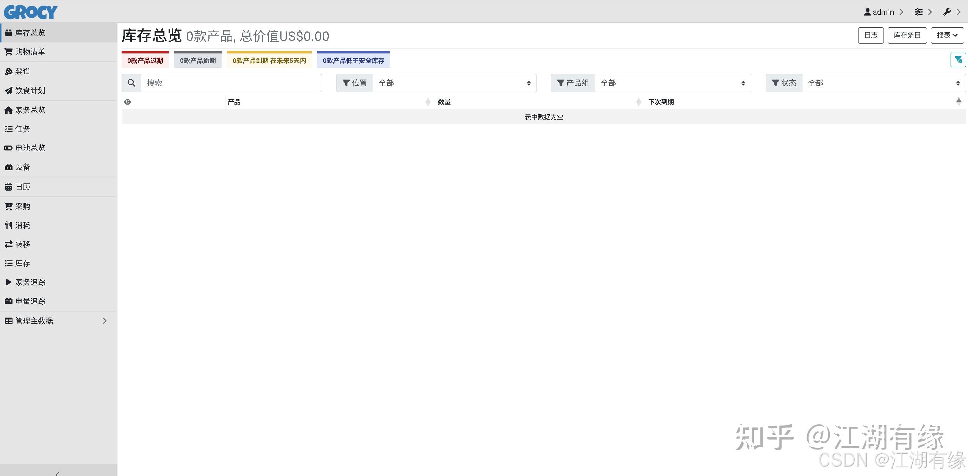Toggle the eye column visibility icon
The width and height of the screenshot is (968, 476).
128,102
